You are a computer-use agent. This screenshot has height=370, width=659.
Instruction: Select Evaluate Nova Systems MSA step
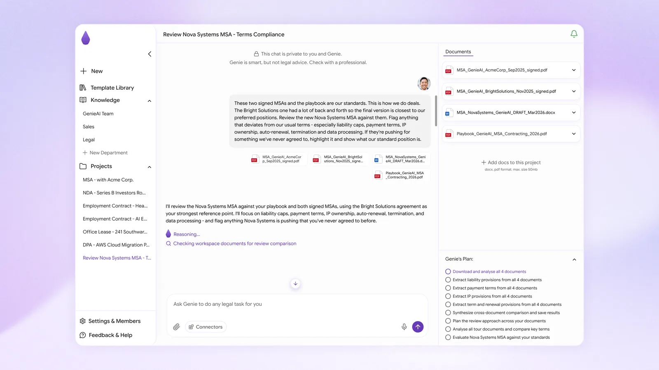(x=498, y=338)
